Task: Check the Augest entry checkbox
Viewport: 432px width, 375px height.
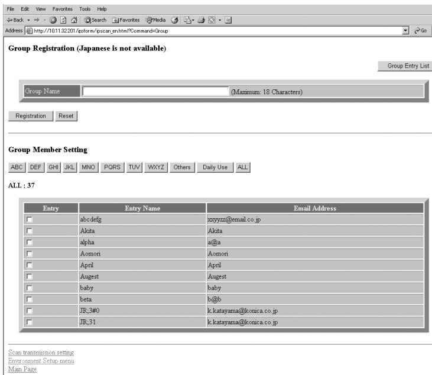Action: (x=29, y=277)
